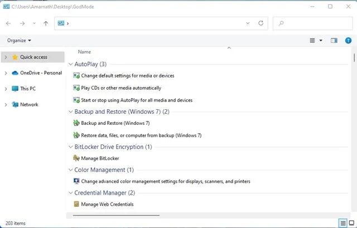Expand Network node
This screenshot has height=228, width=357.
6,105
